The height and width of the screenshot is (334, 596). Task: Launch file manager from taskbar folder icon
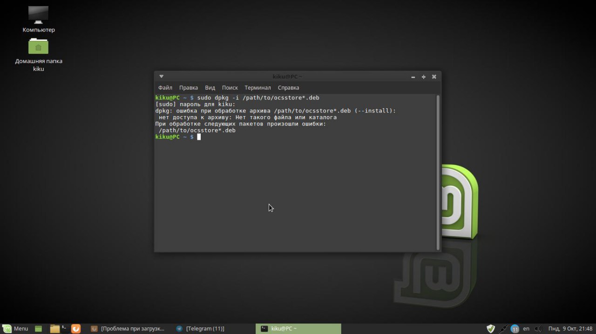tap(54, 329)
